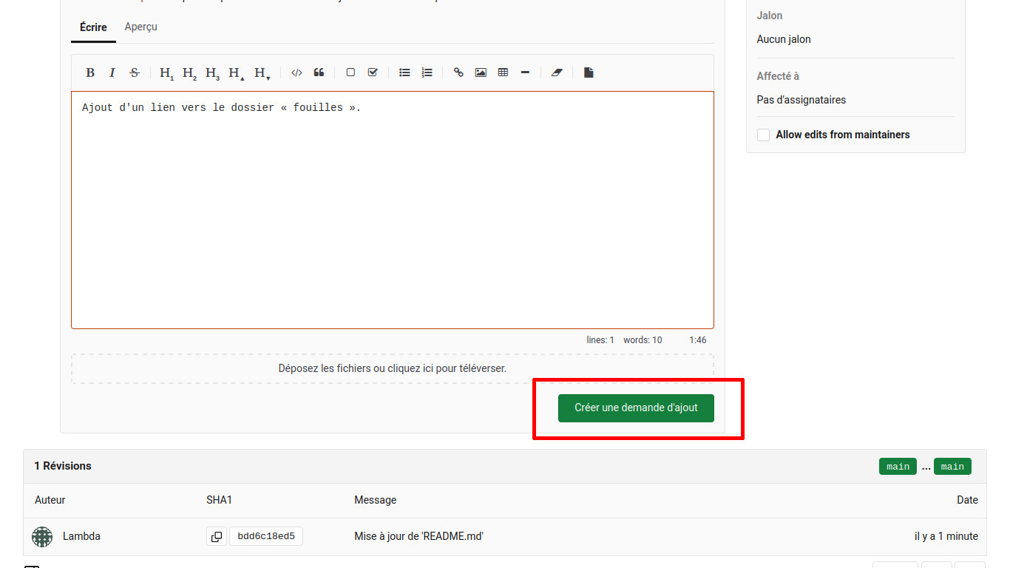Viewport: 1010px width, 568px height.
Task: Copy the commit SHA1 bdd6c18ed5
Action: (x=217, y=536)
